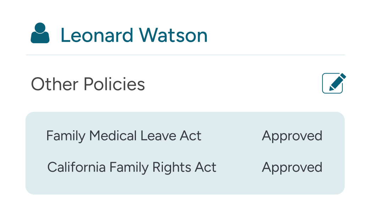The image size is (369, 218).
Task: Select the California Family Rights Act entry
Action: click(x=132, y=167)
